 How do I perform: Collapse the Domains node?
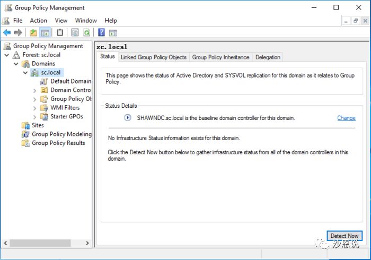click(x=16, y=64)
